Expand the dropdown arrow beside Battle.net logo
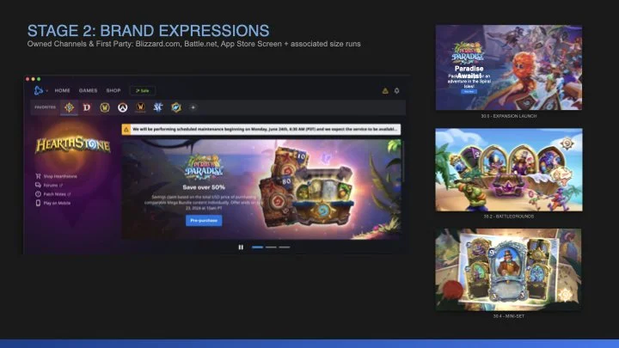This screenshot has height=348, width=619. pyautogui.click(x=47, y=91)
